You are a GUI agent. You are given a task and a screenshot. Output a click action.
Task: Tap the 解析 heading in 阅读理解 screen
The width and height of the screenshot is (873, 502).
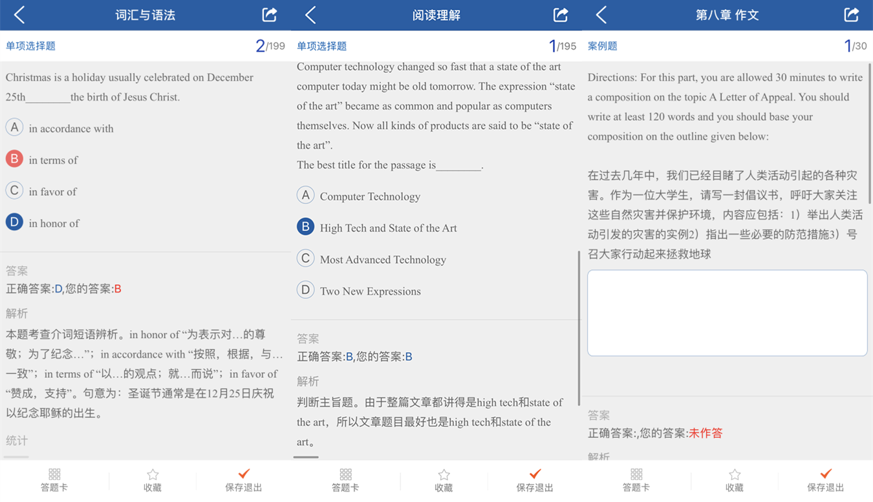(308, 381)
